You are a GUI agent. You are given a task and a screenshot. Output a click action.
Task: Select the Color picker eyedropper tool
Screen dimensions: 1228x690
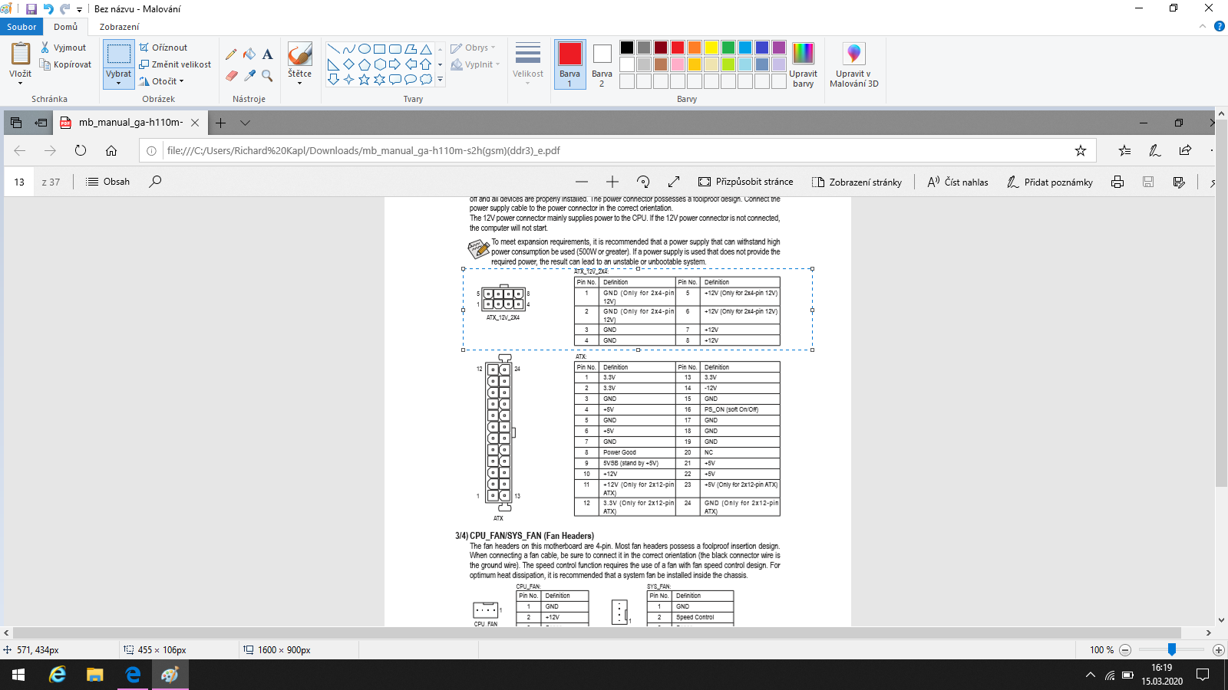click(x=249, y=75)
